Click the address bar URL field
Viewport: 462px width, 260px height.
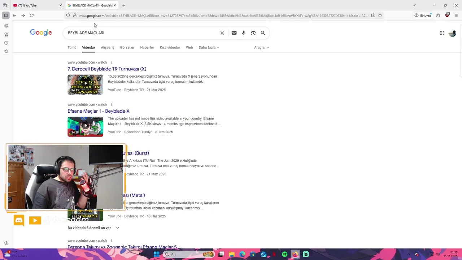(x=223, y=16)
